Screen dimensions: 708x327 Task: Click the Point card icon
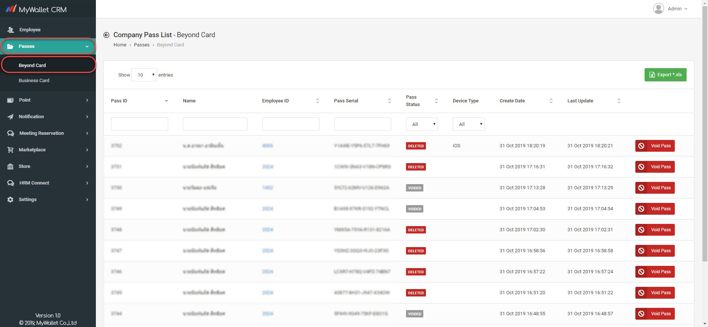[x=10, y=100]
